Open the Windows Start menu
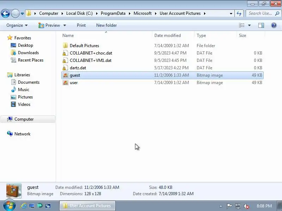This screenshot has width=282, height=211. pyautogui.click(x=9, y=206)
